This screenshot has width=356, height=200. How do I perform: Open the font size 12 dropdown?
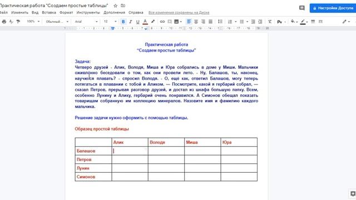point(110,22)
